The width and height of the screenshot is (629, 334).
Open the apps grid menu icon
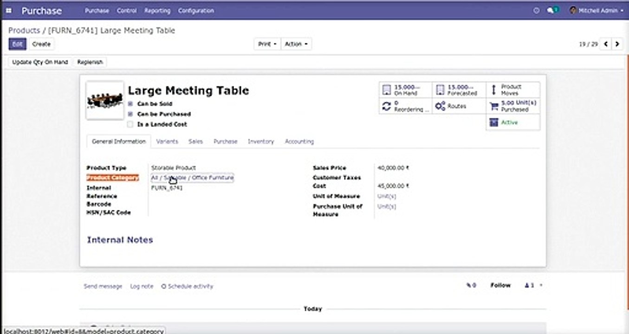(9, 10)
